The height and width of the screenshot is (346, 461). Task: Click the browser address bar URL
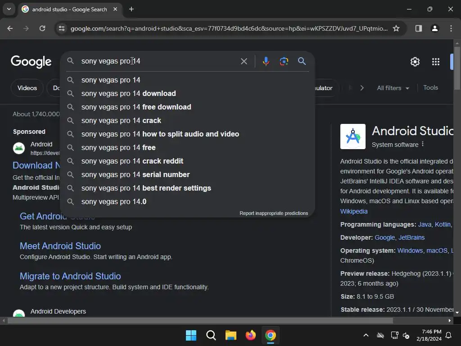[229, 28]
